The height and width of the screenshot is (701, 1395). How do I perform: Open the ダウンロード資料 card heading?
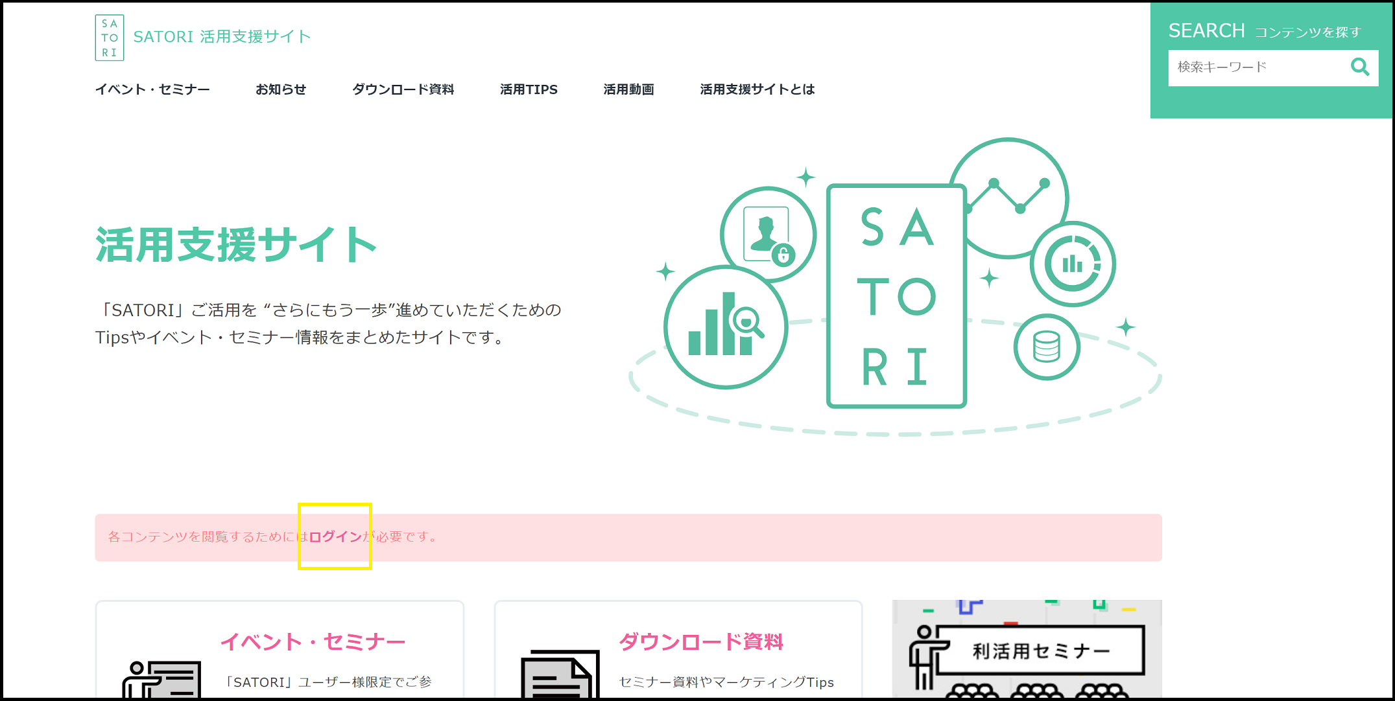tap(701, 641)
